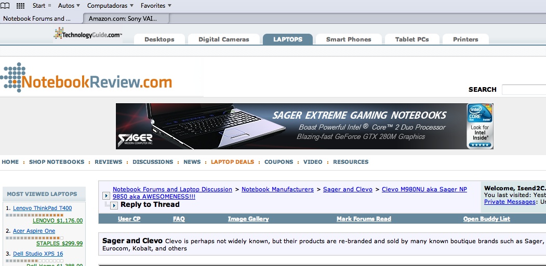Open Acer Aspire One link
546x266 pixels.
pyautogui.click(x=34, y=231)
